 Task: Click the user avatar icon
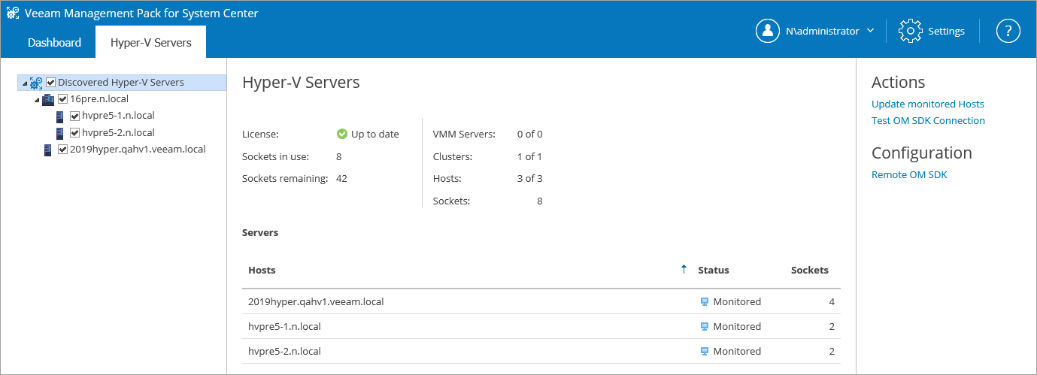pyautogui.click(x=767, y=31)
